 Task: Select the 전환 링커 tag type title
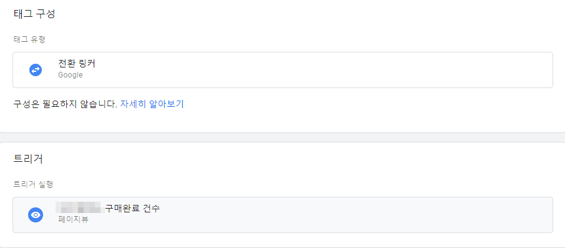click(x=76, y=64)
